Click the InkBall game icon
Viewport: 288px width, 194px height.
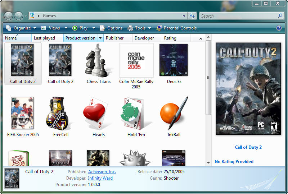[174, 113]
